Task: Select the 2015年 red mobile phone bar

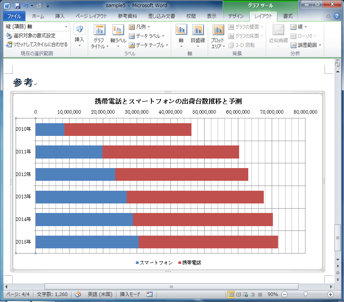Action: click(208, 242)
